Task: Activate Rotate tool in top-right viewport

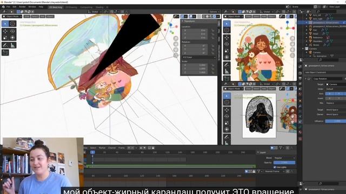Action: (x=227, y=44)
